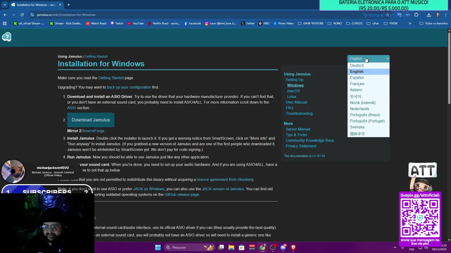The height and width of the screenshot is (253, 451).
Task: Open Troubleshooting sidebar link
Action: [x=299, y=113]
